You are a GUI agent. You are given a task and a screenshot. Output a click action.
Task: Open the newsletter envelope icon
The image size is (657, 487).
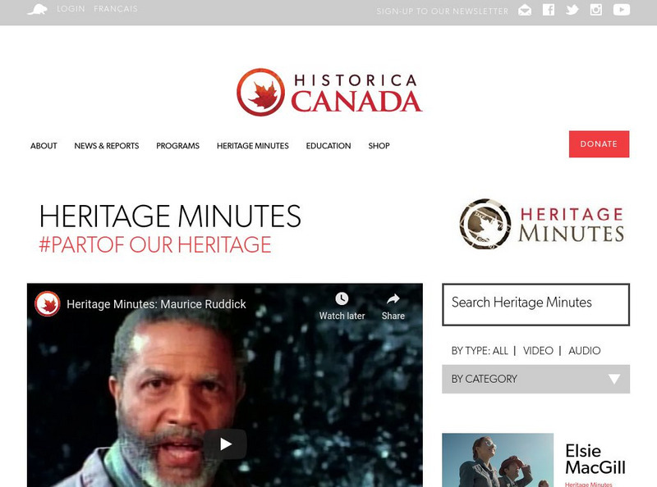pyautogui.click(x=525, y=10)
